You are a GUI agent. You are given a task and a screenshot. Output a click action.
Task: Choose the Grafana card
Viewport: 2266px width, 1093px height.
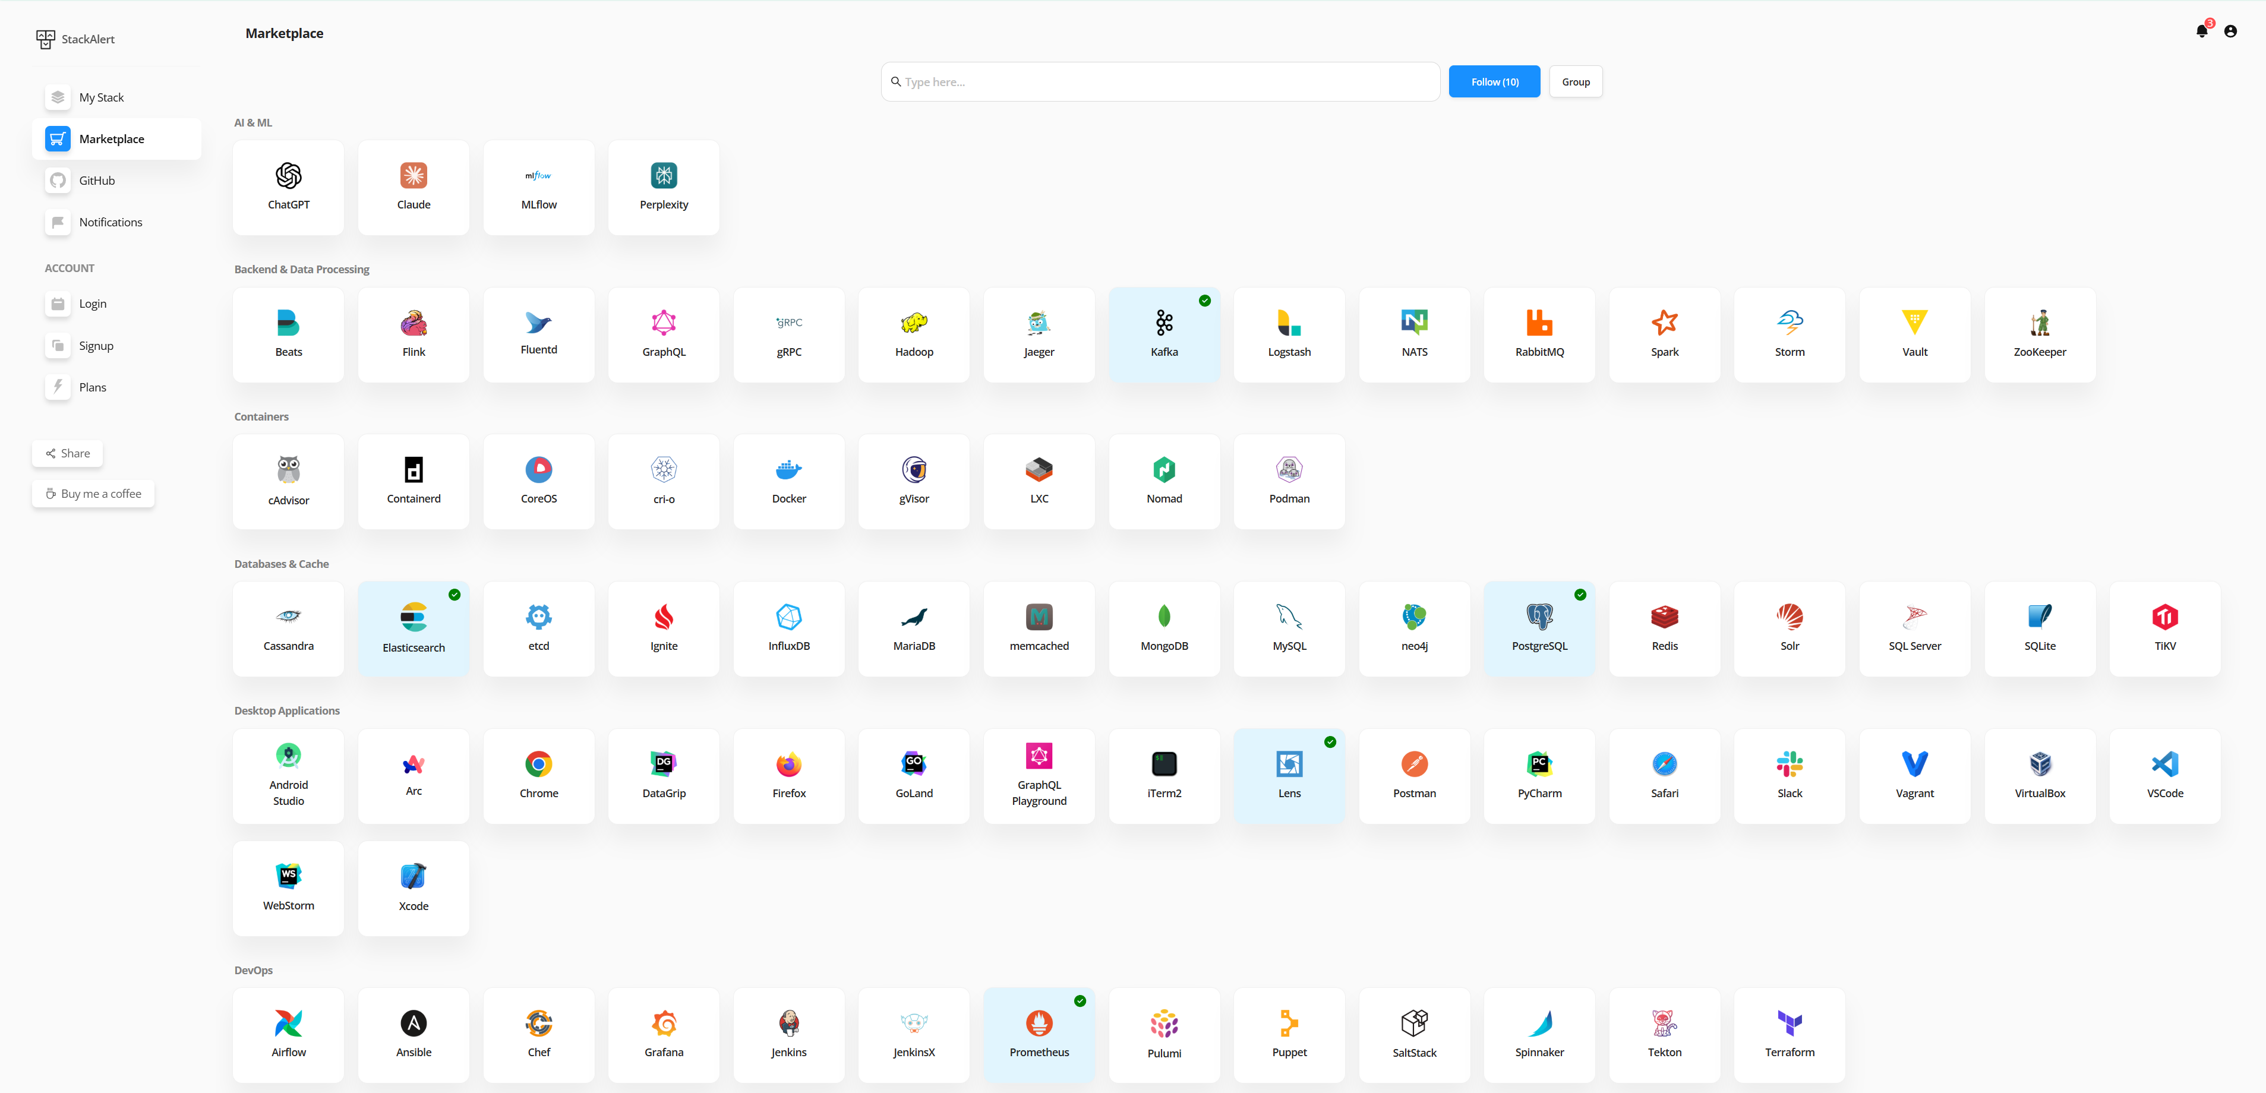point(663,1035)
